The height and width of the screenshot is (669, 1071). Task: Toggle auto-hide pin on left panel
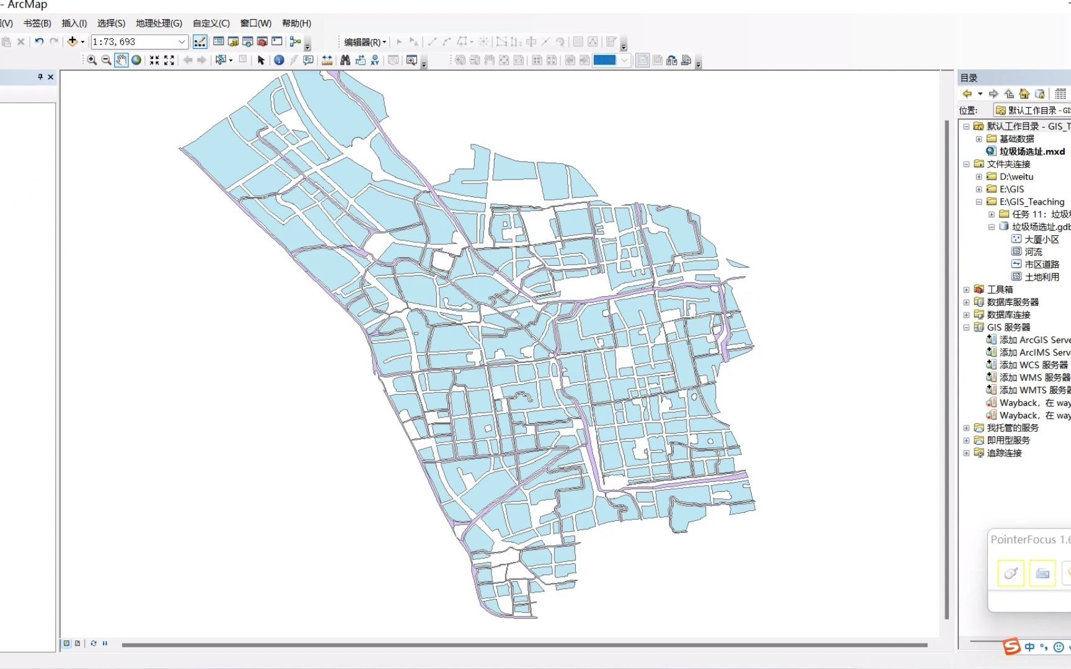(40, 77)
